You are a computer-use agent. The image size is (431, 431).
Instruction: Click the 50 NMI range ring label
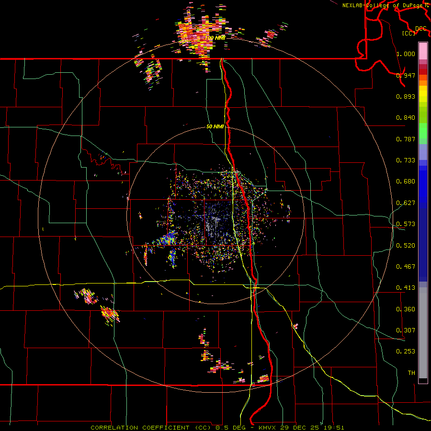[x=215, y=127]
